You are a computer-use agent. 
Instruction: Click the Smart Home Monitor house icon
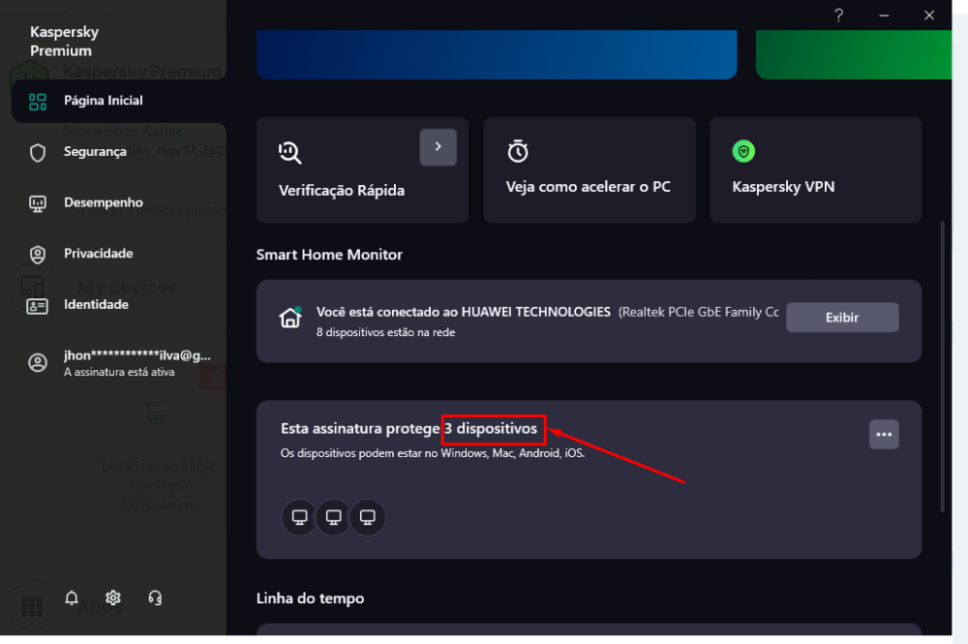[289, 315]
